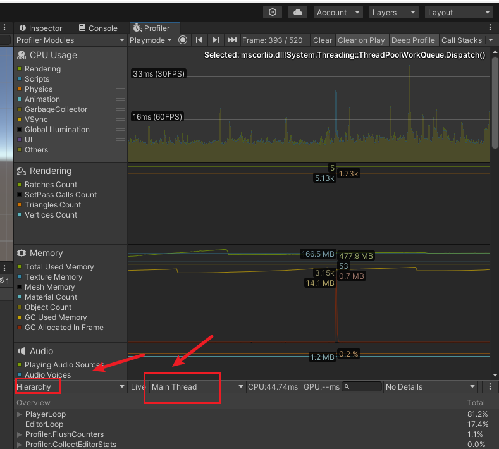Click the Clear button
499x449 pixels.
point(323,40)
